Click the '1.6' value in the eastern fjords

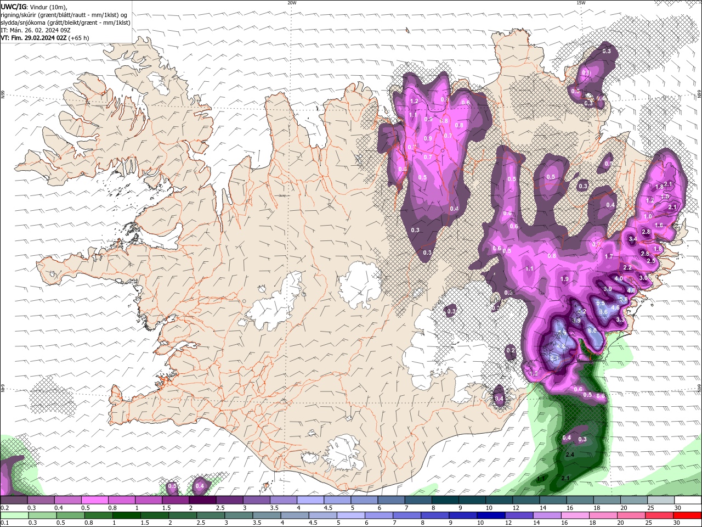(659, 226)
